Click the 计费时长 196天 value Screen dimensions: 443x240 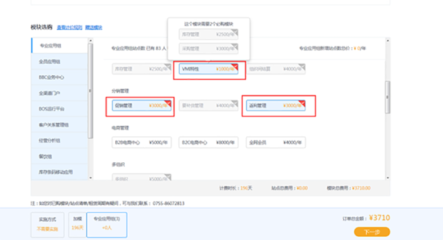(x=246, y=188)
